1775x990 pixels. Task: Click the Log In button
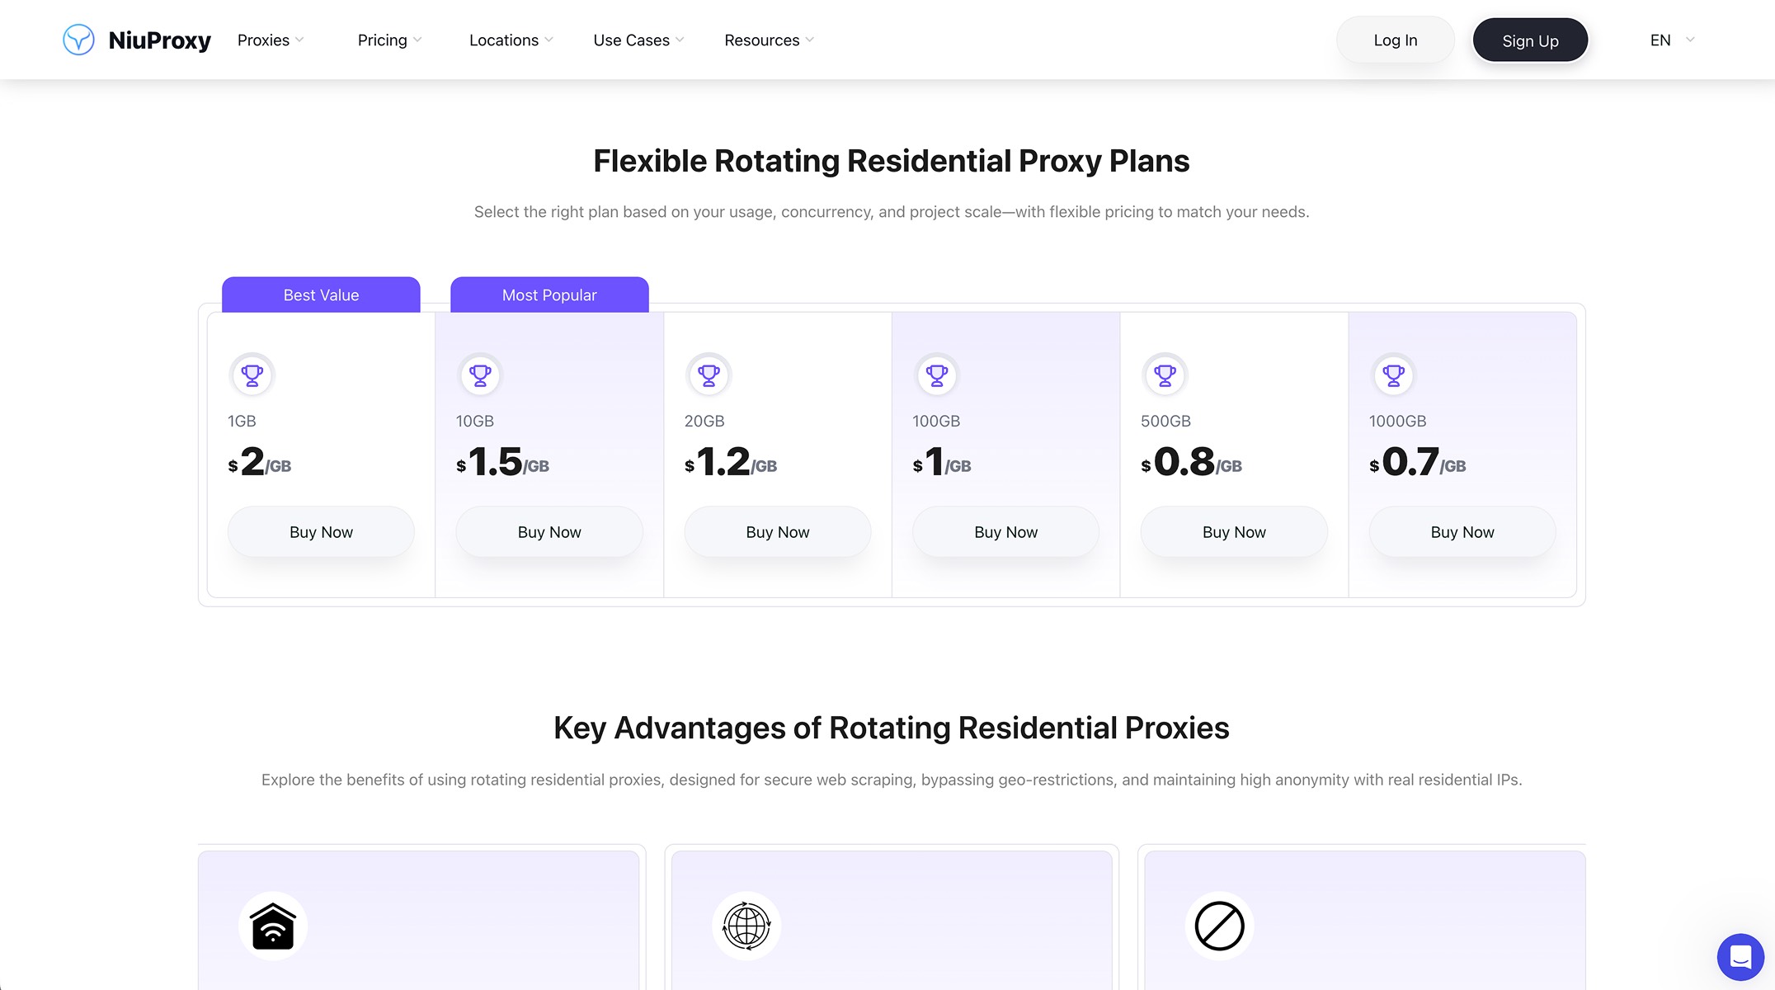(x=1395, y=40)
